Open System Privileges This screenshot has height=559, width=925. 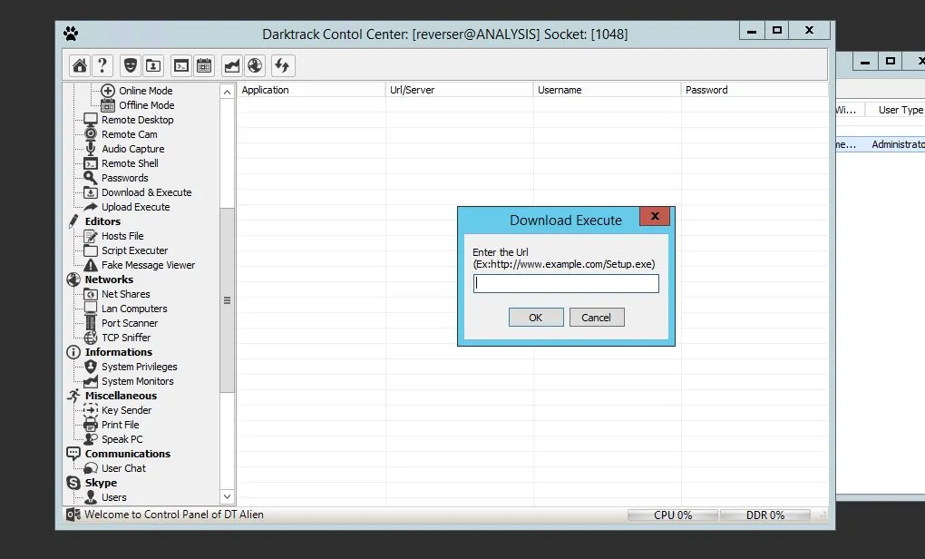140,367
